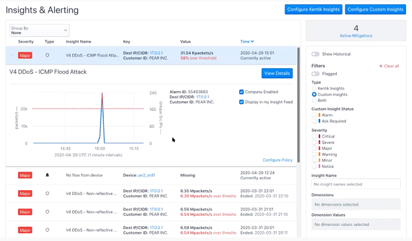Toggle the Flagged filter switch

(x=316, y=74)
